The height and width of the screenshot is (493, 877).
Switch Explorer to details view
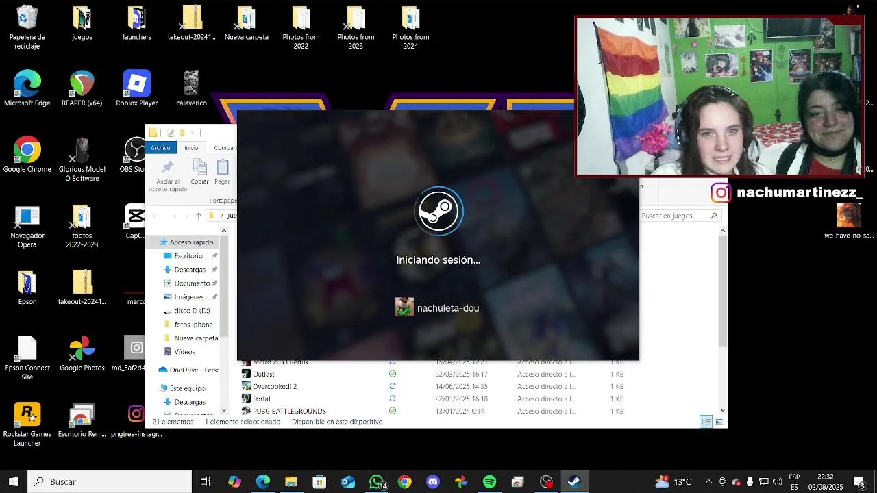[706, 422]
